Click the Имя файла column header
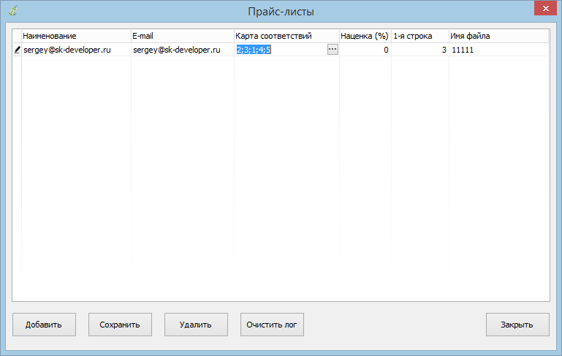 499,36
